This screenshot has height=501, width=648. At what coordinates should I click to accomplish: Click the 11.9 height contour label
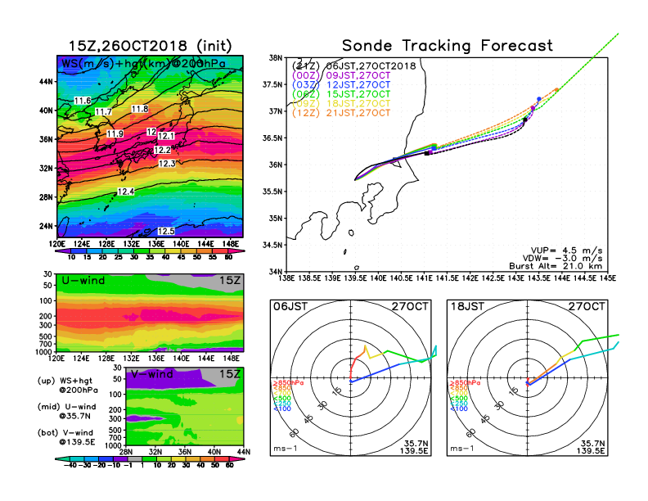pyautogui.click(x=115, y=133)
